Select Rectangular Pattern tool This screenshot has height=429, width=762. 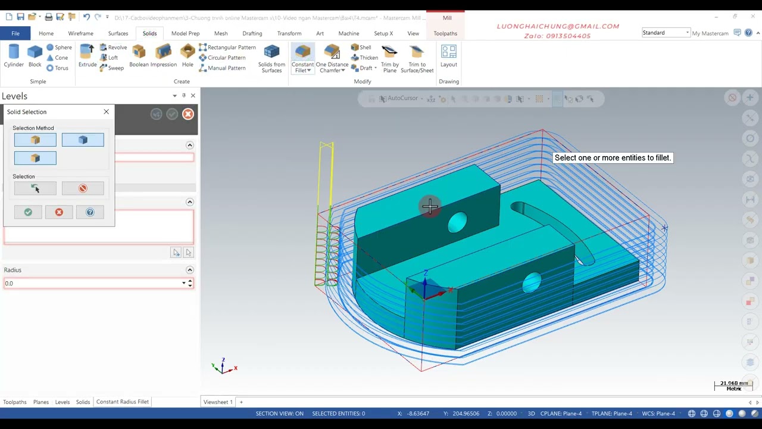click(x=227, y=48)
